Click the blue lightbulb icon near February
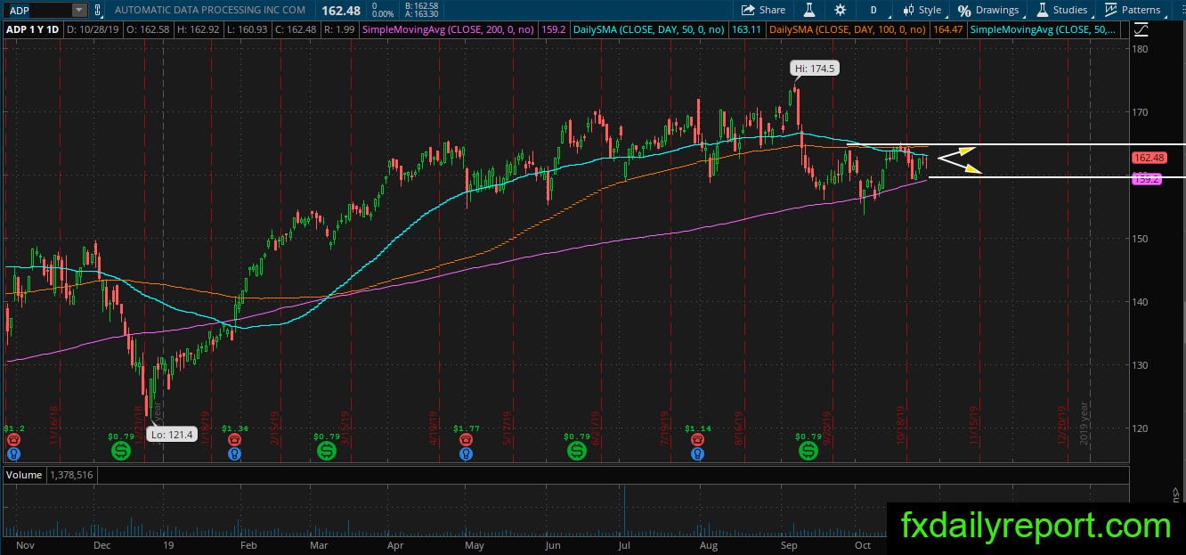This screenshot has height=555, width=1186. click(x=234, y=453)
